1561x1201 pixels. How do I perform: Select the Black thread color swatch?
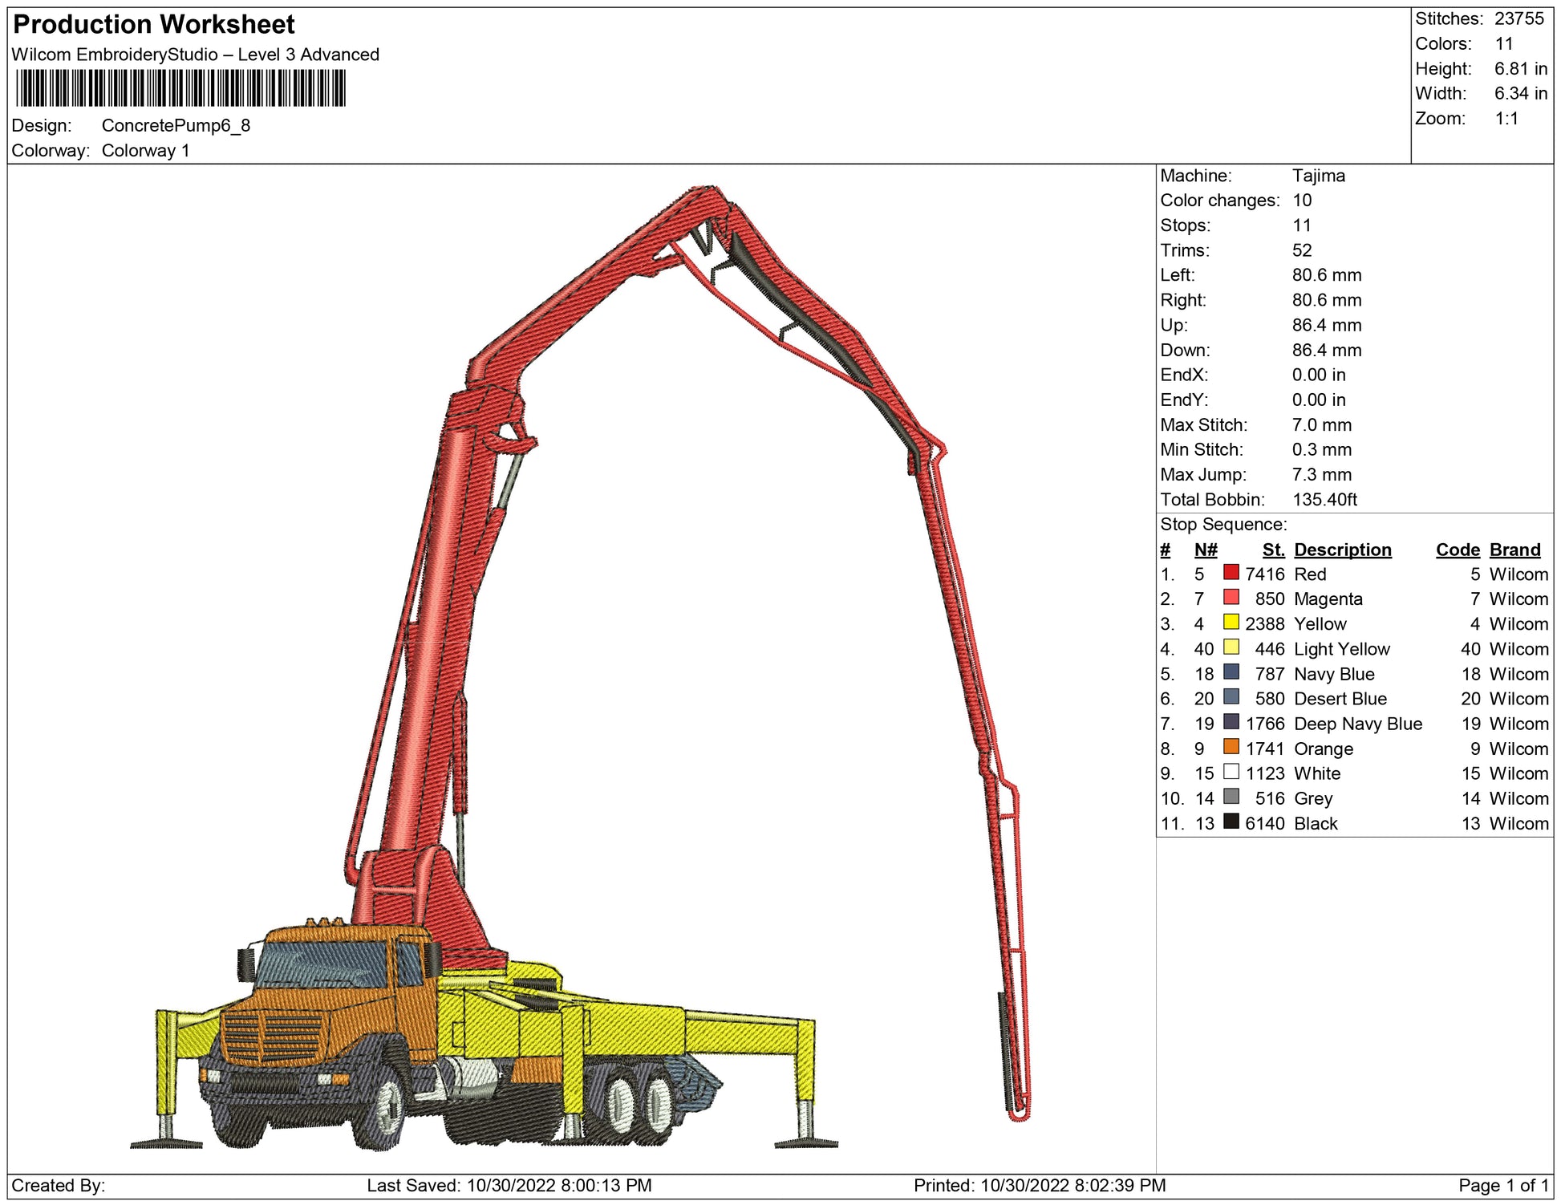coord(1231,822)
